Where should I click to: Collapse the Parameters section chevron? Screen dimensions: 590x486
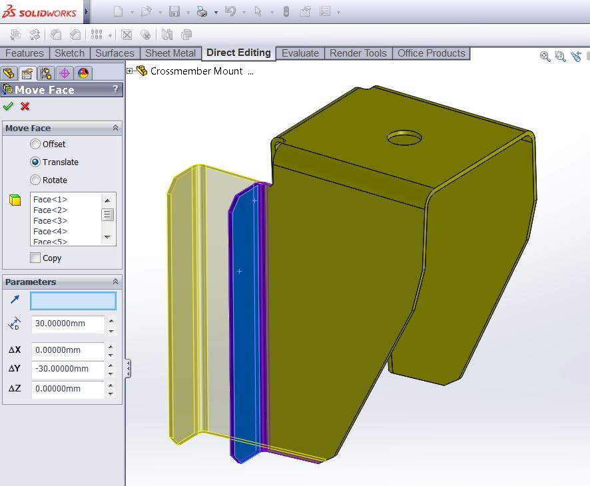pyautogui.click(x=115, y=282)
